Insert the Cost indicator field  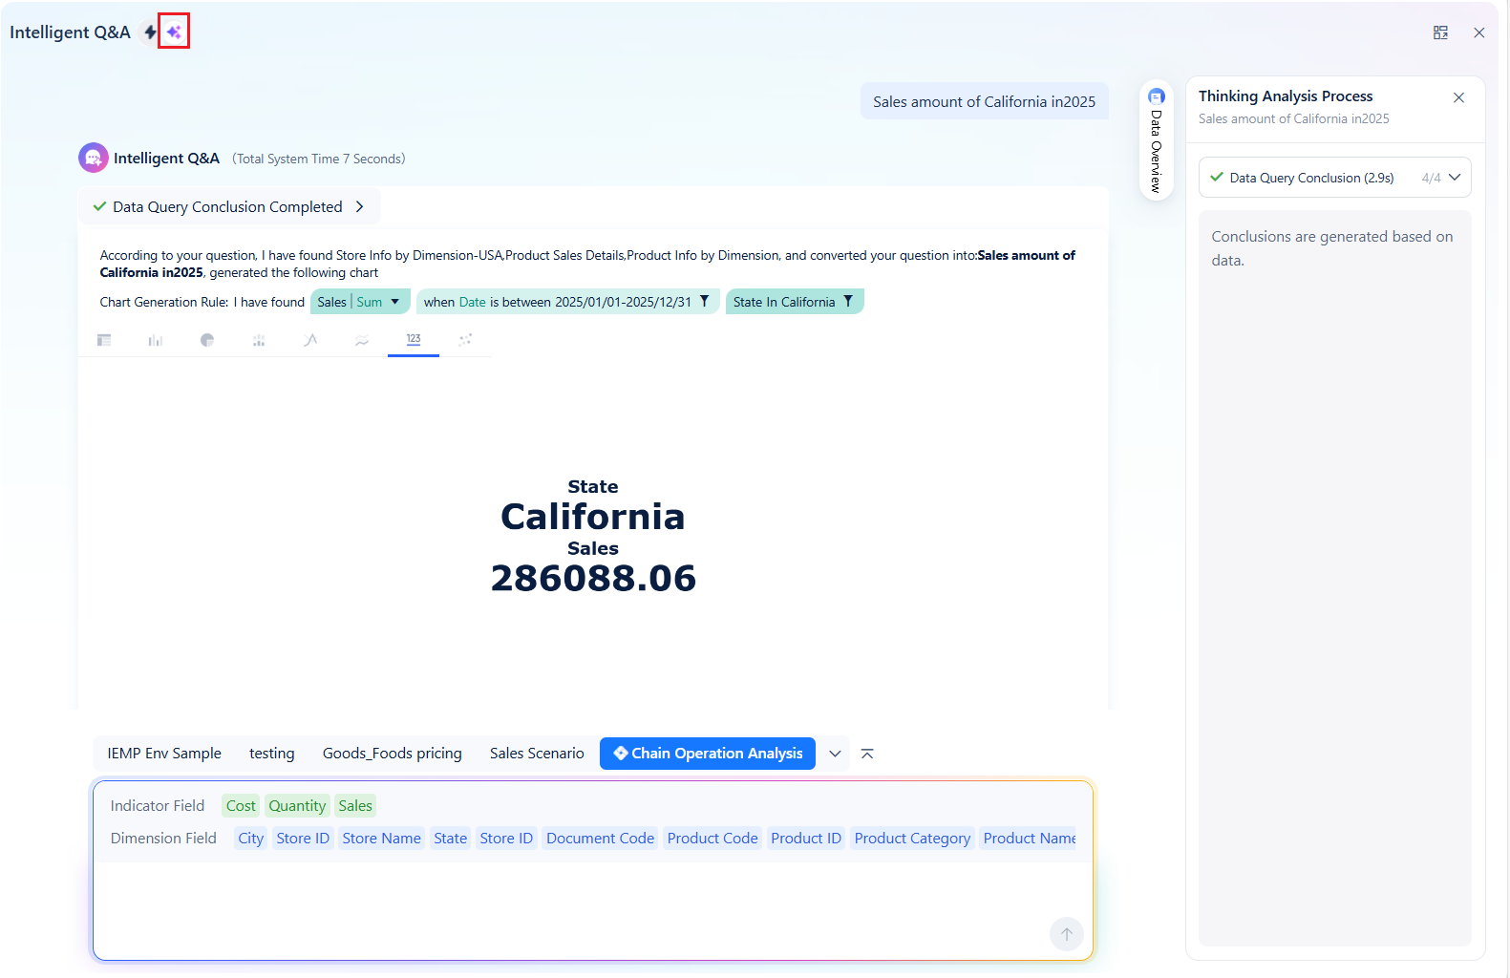[241, 806]
